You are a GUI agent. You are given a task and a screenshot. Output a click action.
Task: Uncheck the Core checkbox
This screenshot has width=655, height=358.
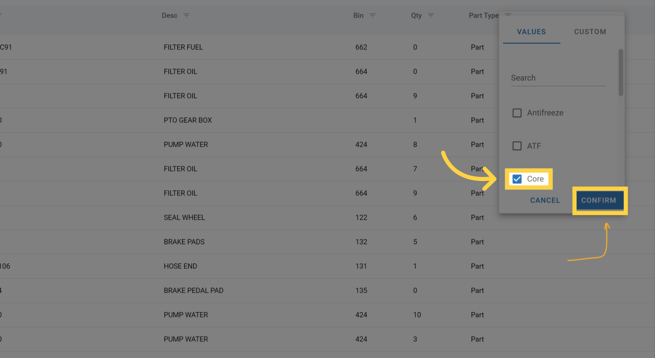517,179
